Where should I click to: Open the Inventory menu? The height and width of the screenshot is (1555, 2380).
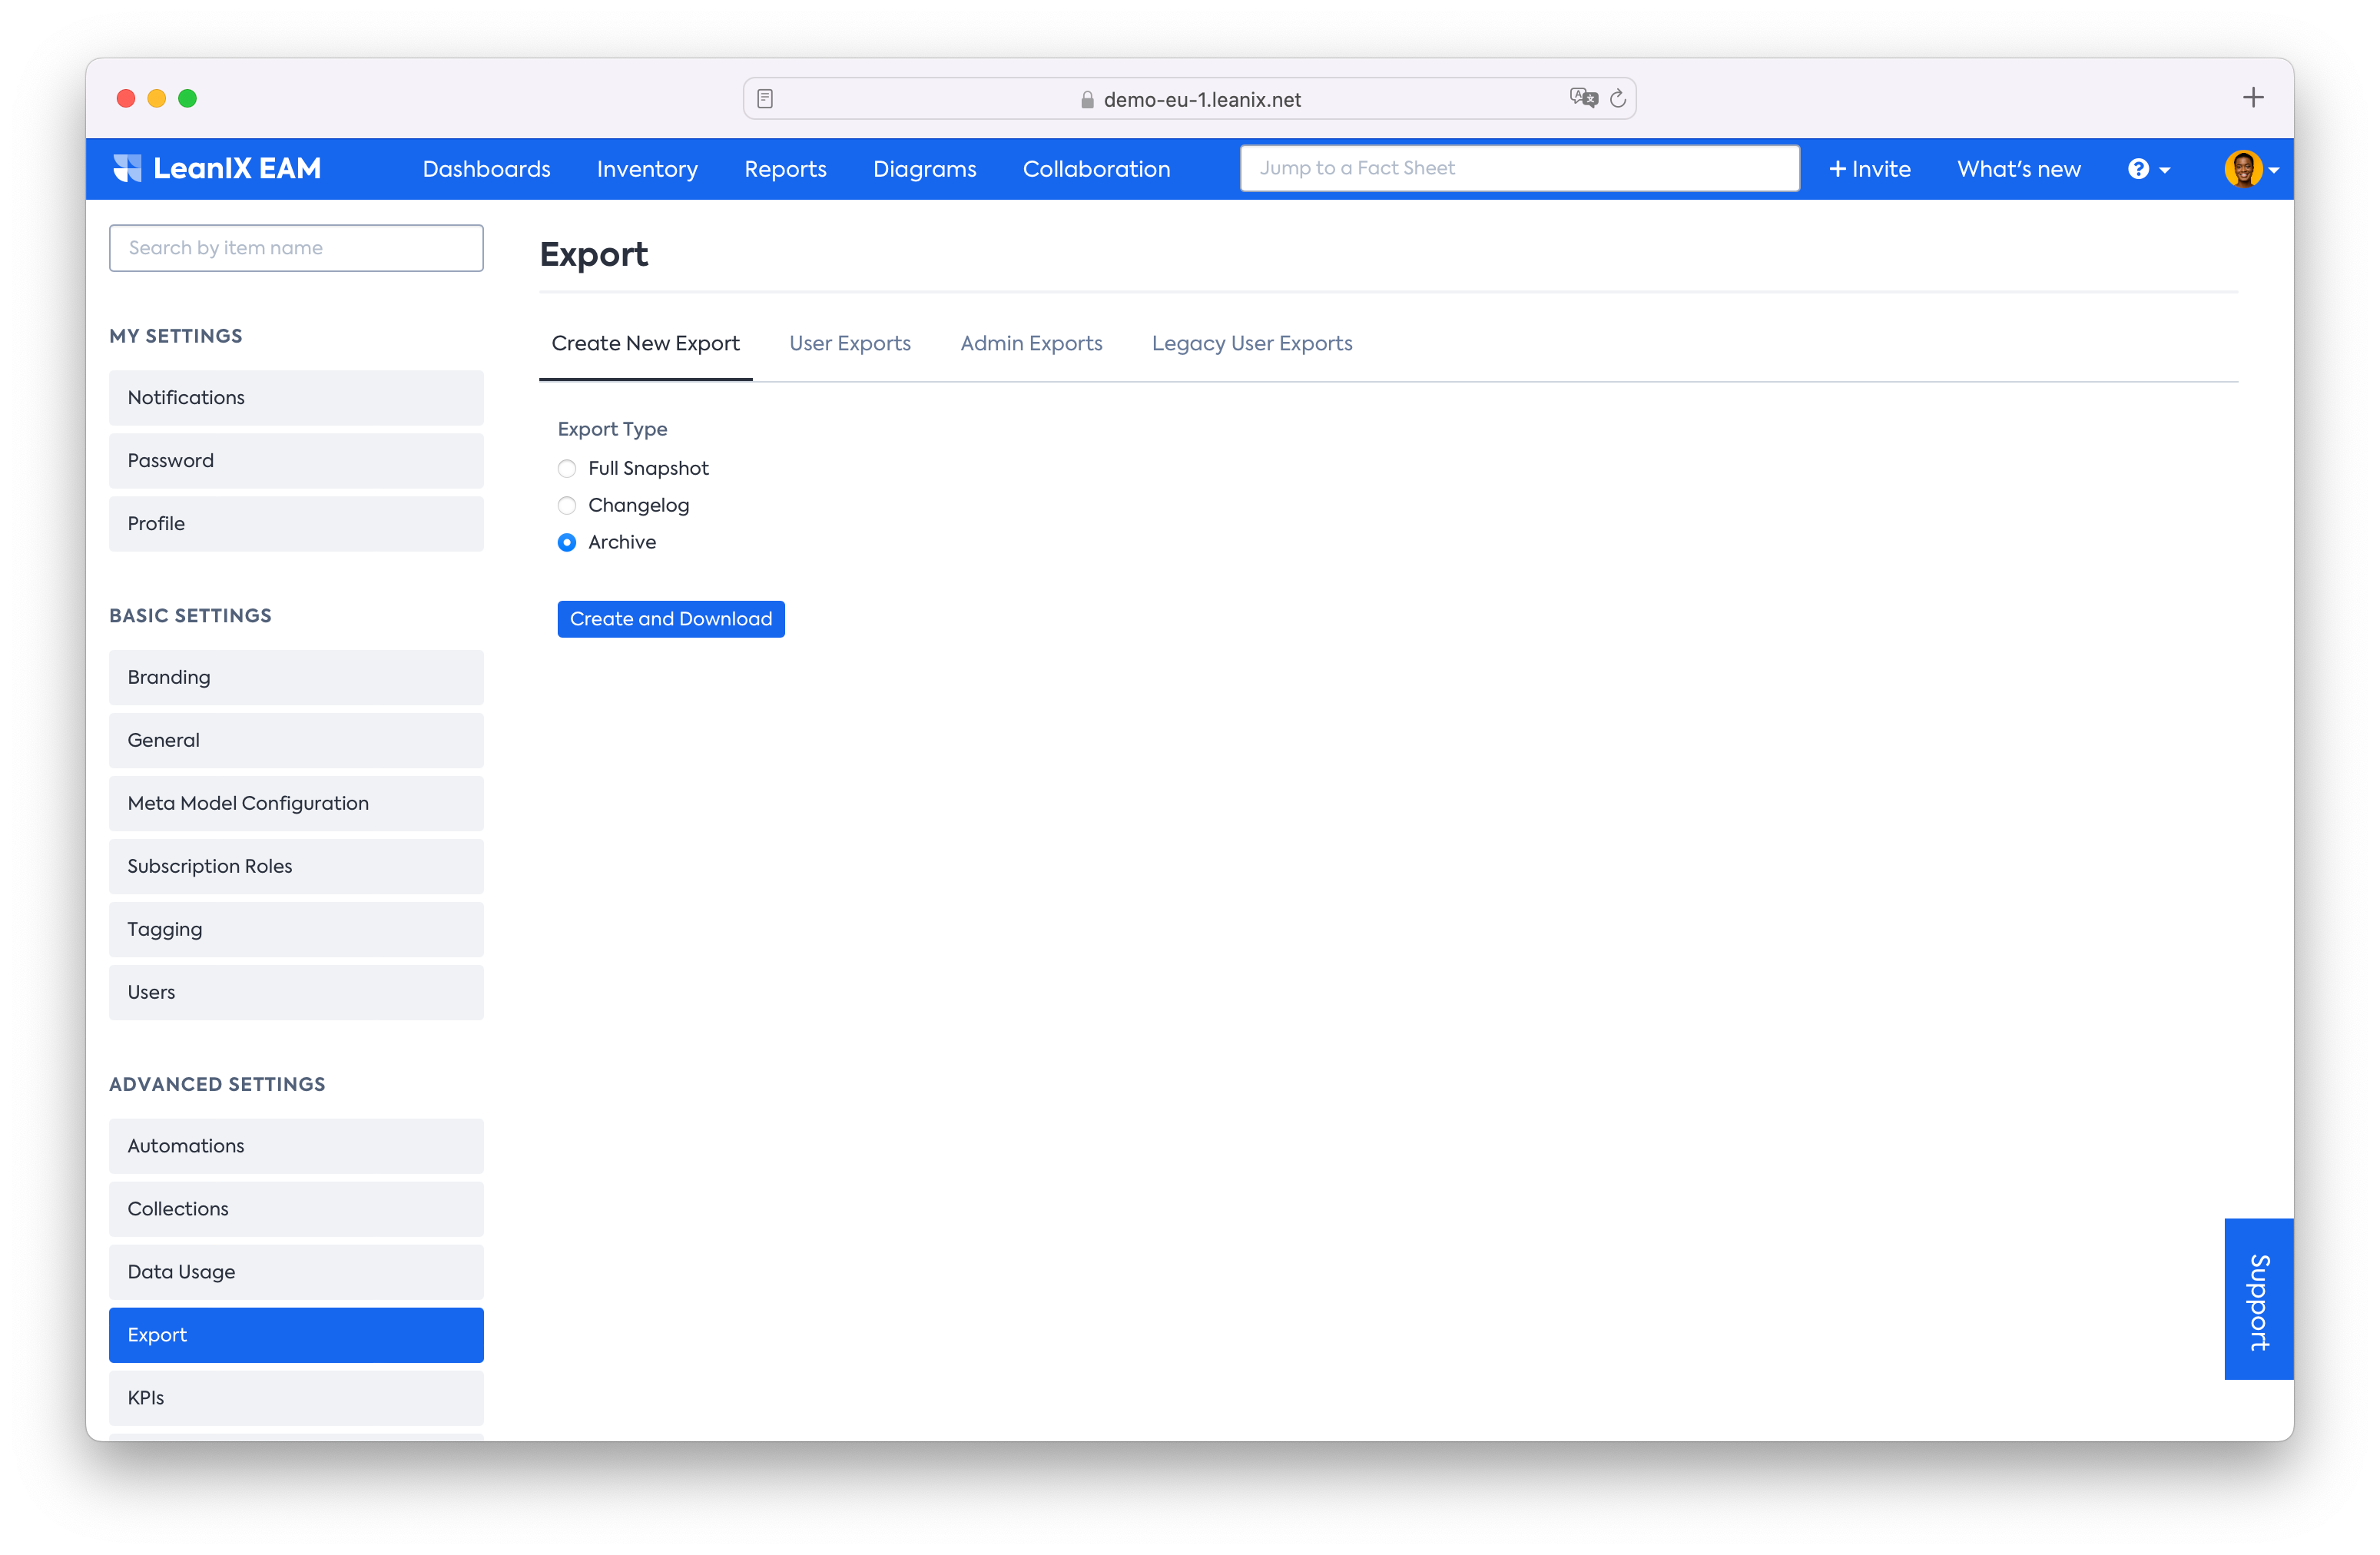(647, 169)
